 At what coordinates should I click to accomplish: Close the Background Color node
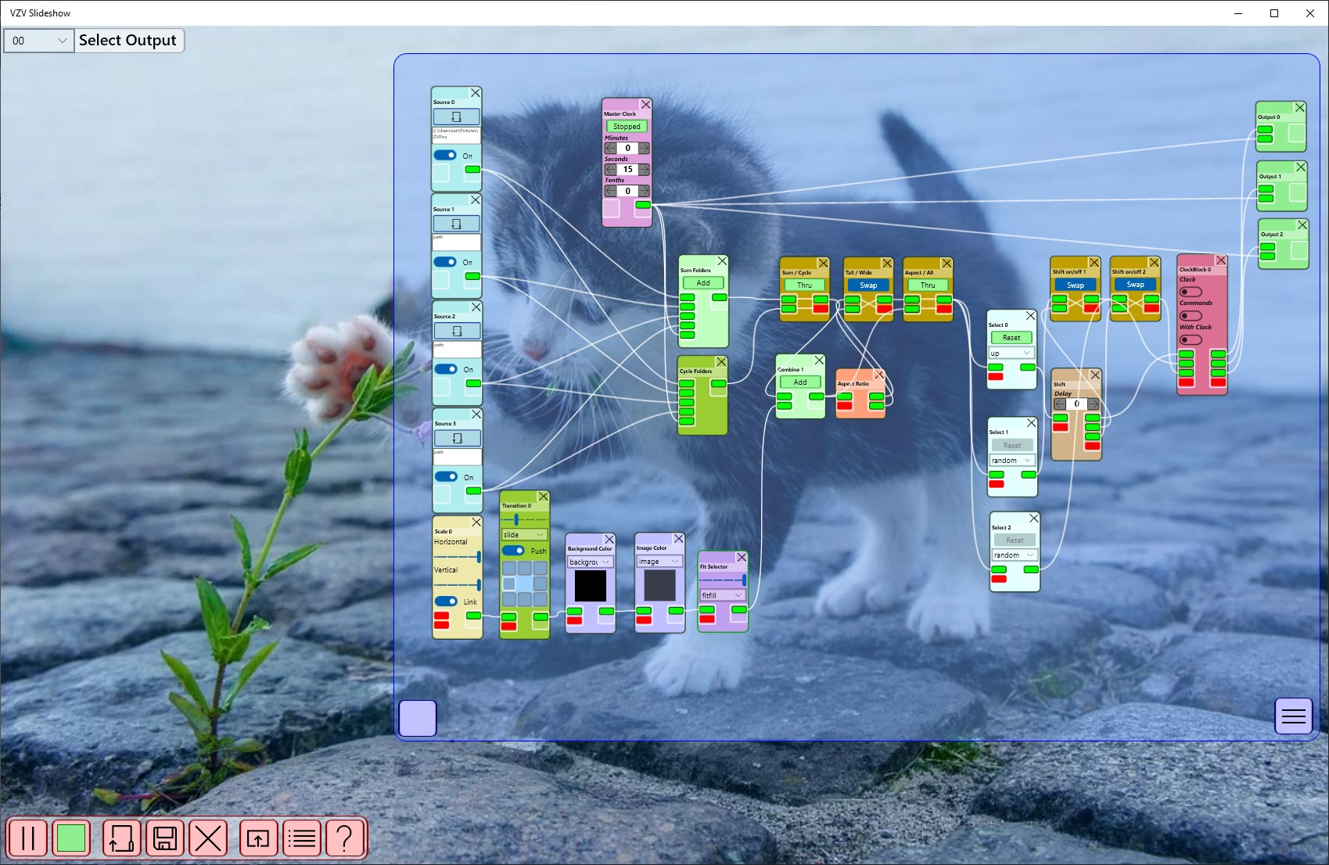pyautogui.click(x=609, y=540)
